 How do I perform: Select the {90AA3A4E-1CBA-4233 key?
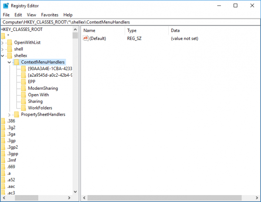50,68
